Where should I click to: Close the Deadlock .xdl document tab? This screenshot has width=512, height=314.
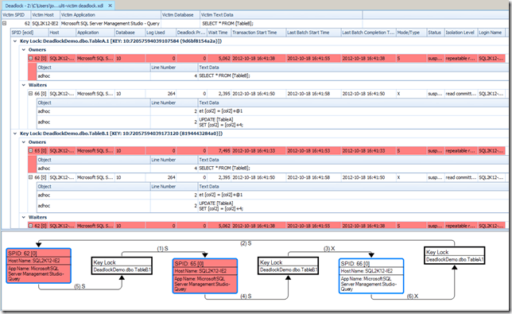[x=111, y=6]
